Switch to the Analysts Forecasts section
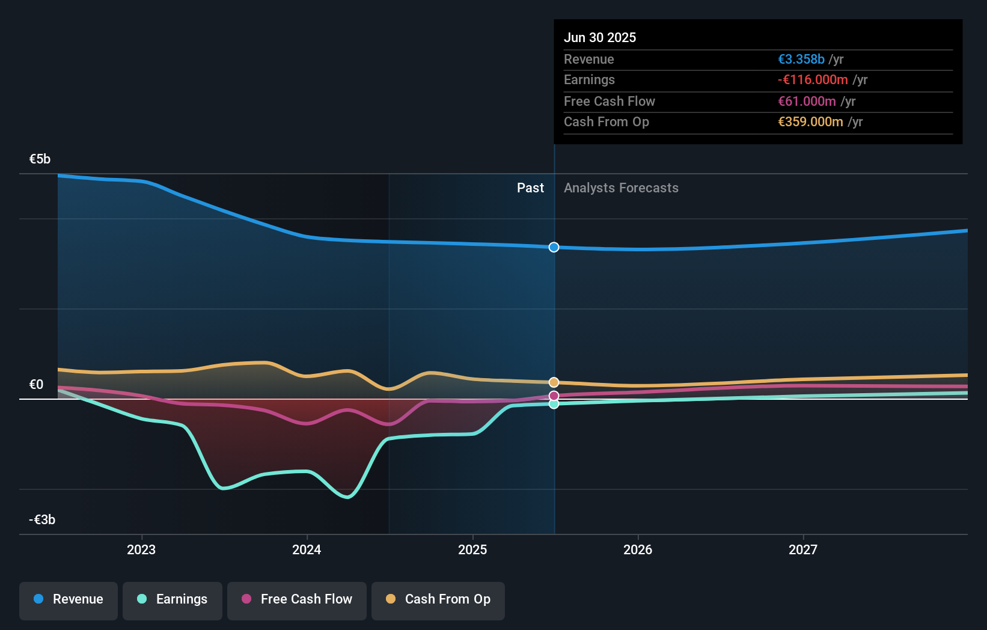The image size is (987, 630). pyautogui.click(x=621, y=188)
